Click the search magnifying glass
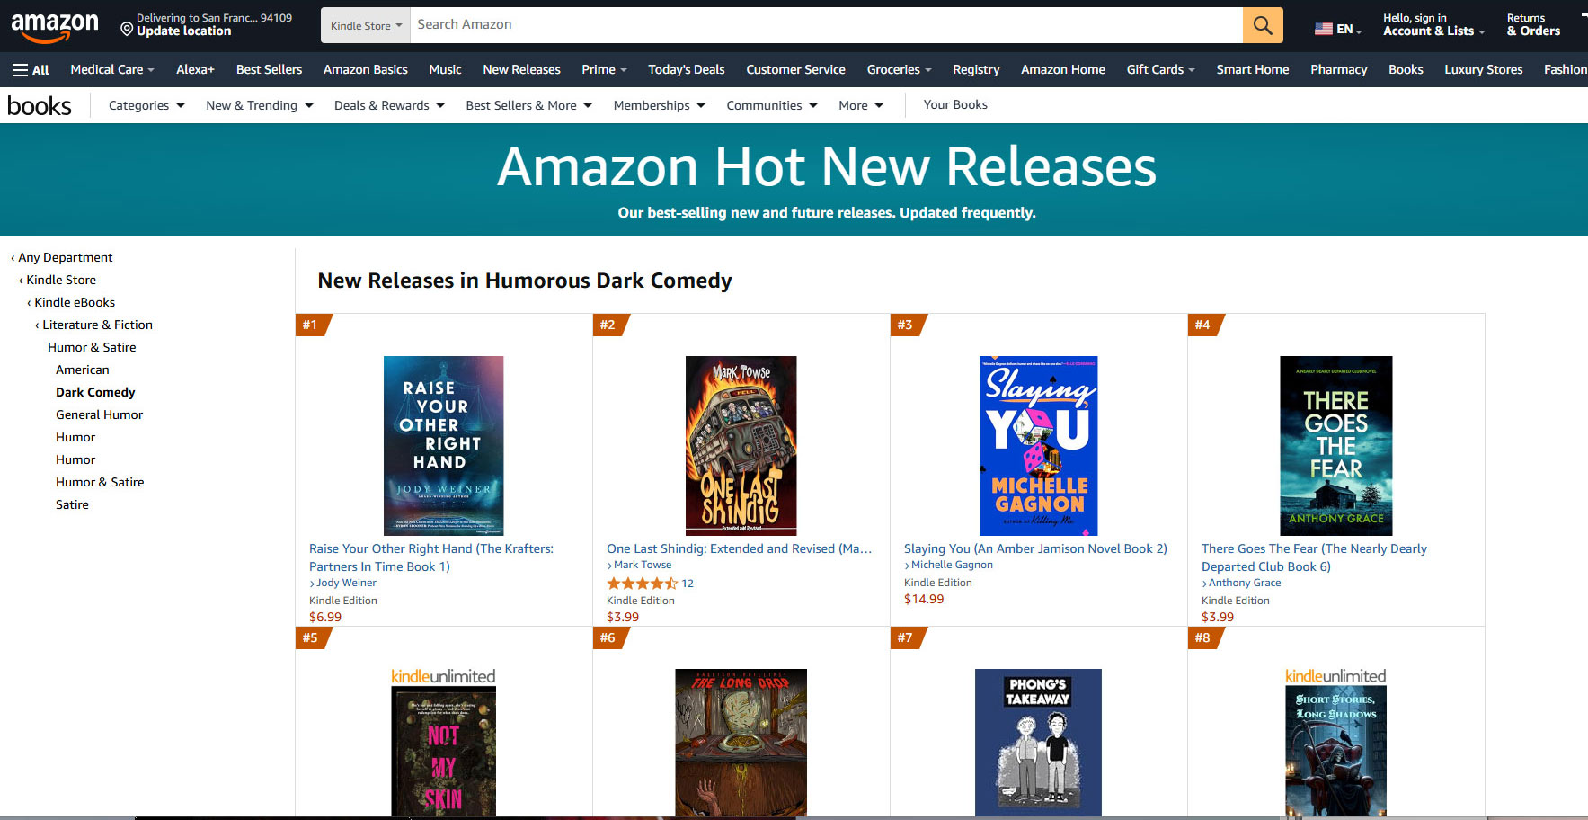Viewport: 1588px width, 820px height. (1262, 24)
